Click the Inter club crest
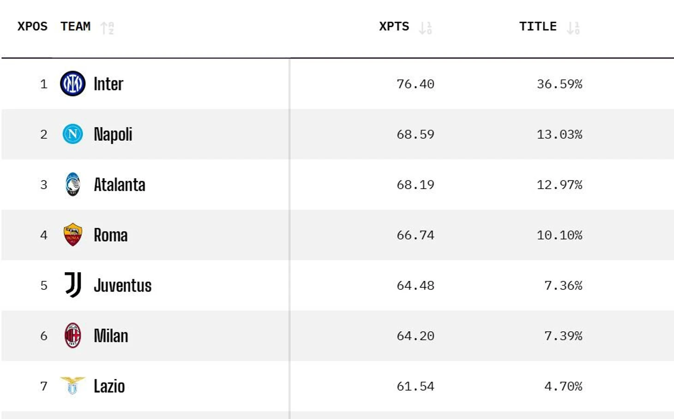 coord(72,84)
